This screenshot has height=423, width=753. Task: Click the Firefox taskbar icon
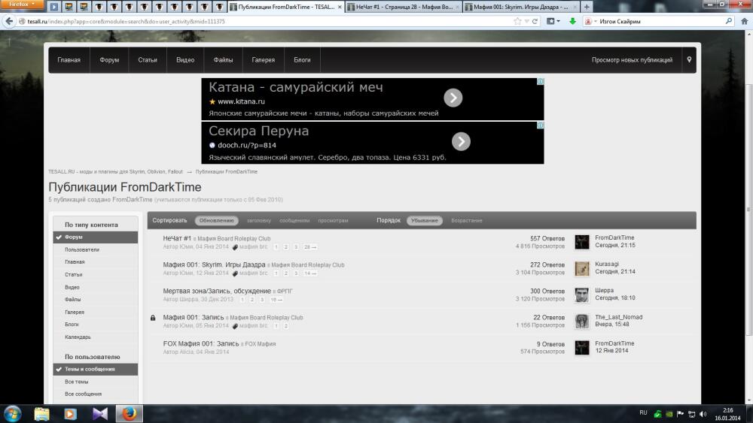click(x=130, y=413)
